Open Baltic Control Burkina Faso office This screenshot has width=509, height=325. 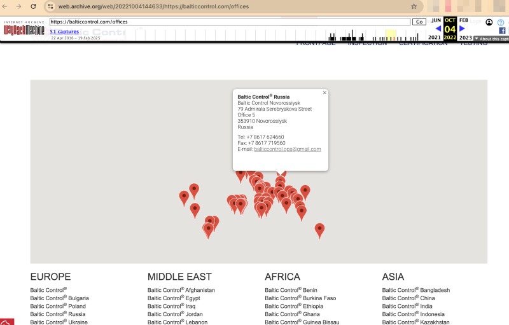click(300, 298)
